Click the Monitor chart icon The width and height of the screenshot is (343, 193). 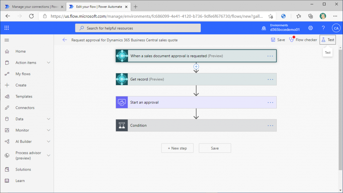point(7,130)
